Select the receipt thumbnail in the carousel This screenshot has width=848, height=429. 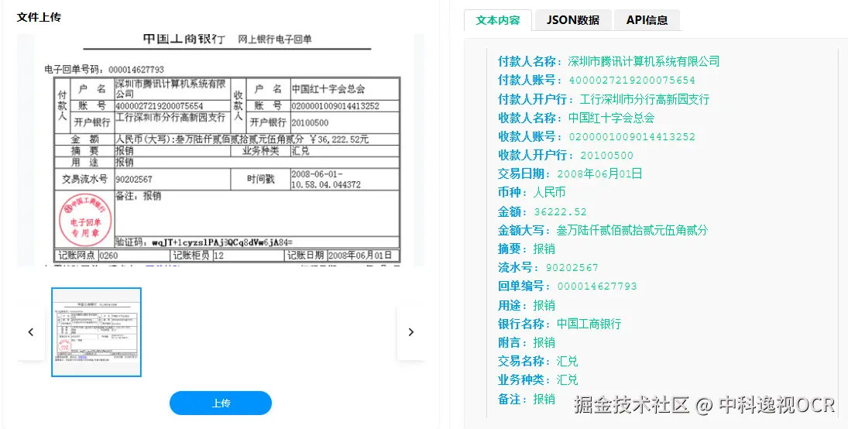[x=96, y=331]
